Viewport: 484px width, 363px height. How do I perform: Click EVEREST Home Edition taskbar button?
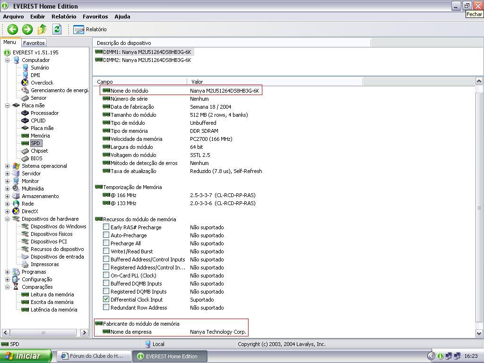click(x=170, y=356)
